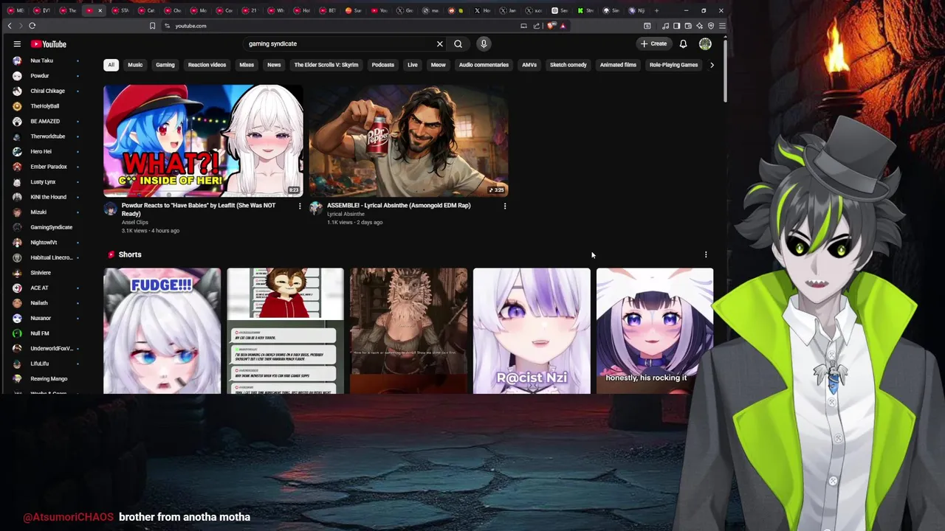Clear the search box with the X

pyautogui.click(x=440, y=44)
